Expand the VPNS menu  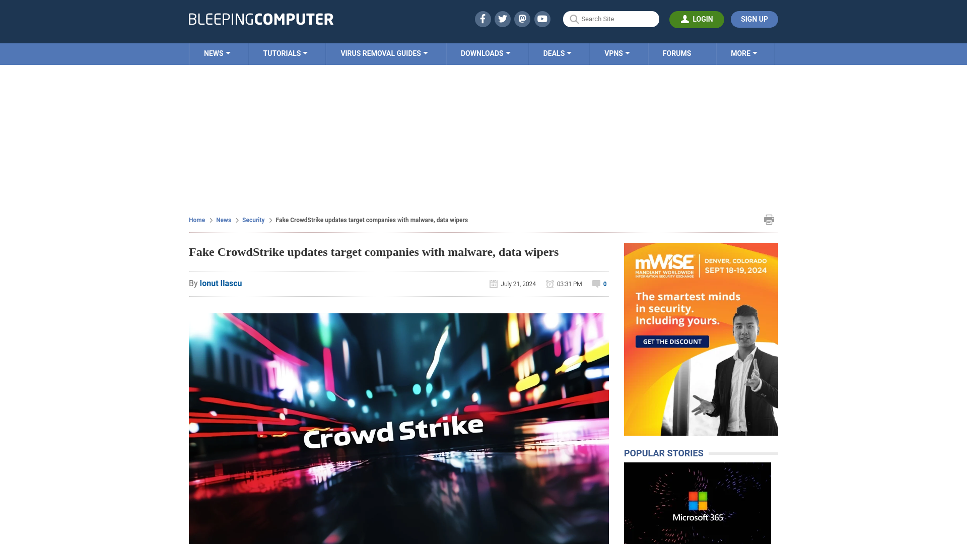(x=617, y=53)
